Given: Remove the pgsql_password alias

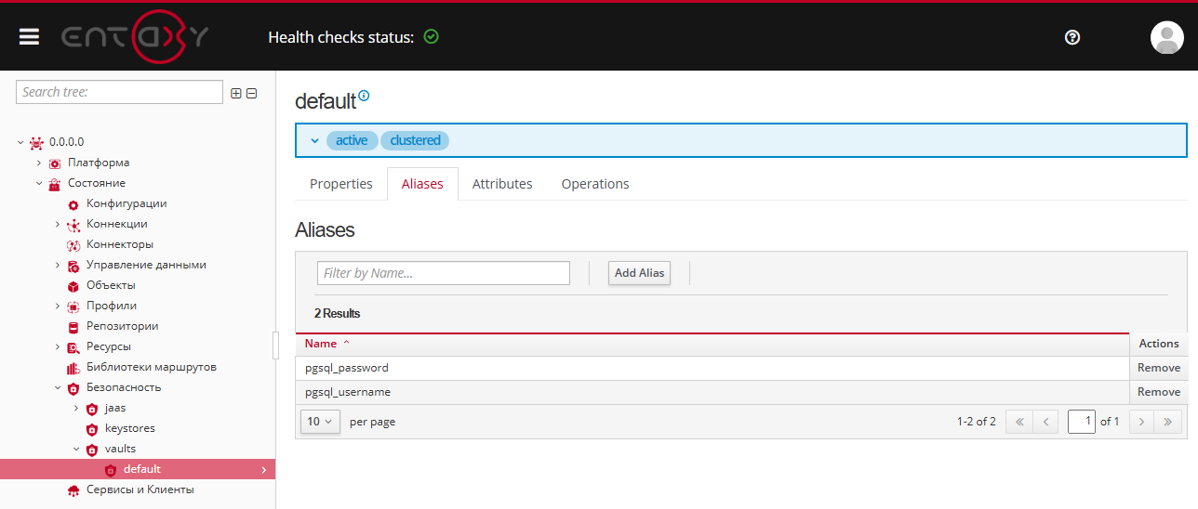Looking at the screenshot, I should coord(1158,368).
